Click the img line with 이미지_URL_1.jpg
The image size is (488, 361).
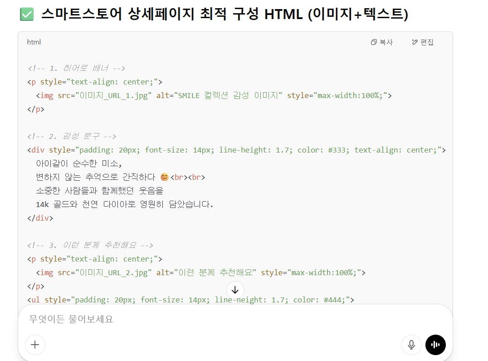click(214, 96)
